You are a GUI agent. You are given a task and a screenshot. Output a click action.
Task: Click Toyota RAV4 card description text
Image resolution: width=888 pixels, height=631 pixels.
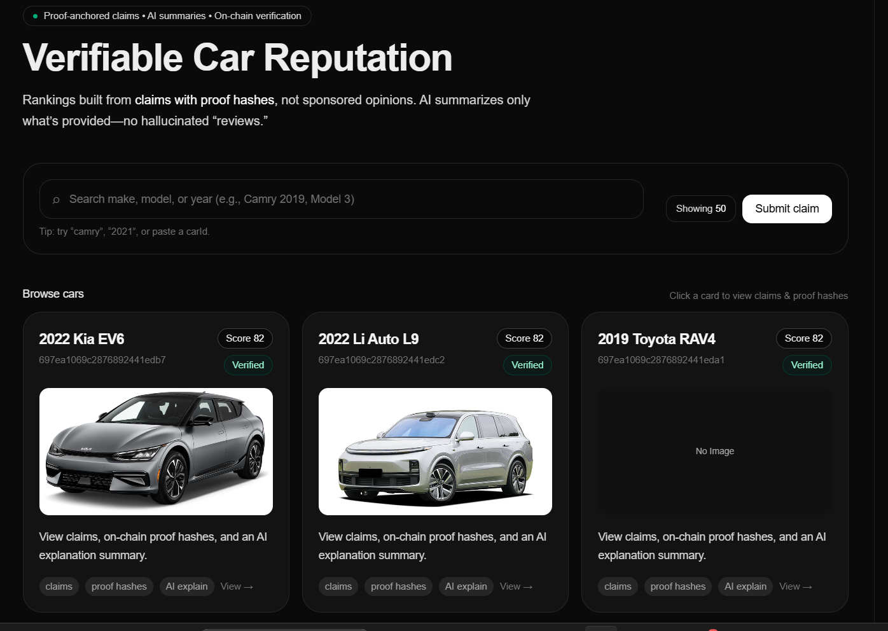pos(712,546)
